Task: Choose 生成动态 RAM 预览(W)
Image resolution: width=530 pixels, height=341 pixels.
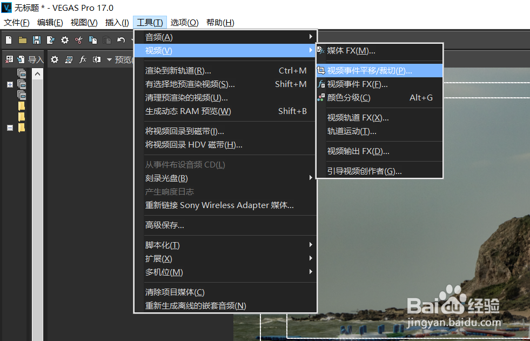Action: 225,111
